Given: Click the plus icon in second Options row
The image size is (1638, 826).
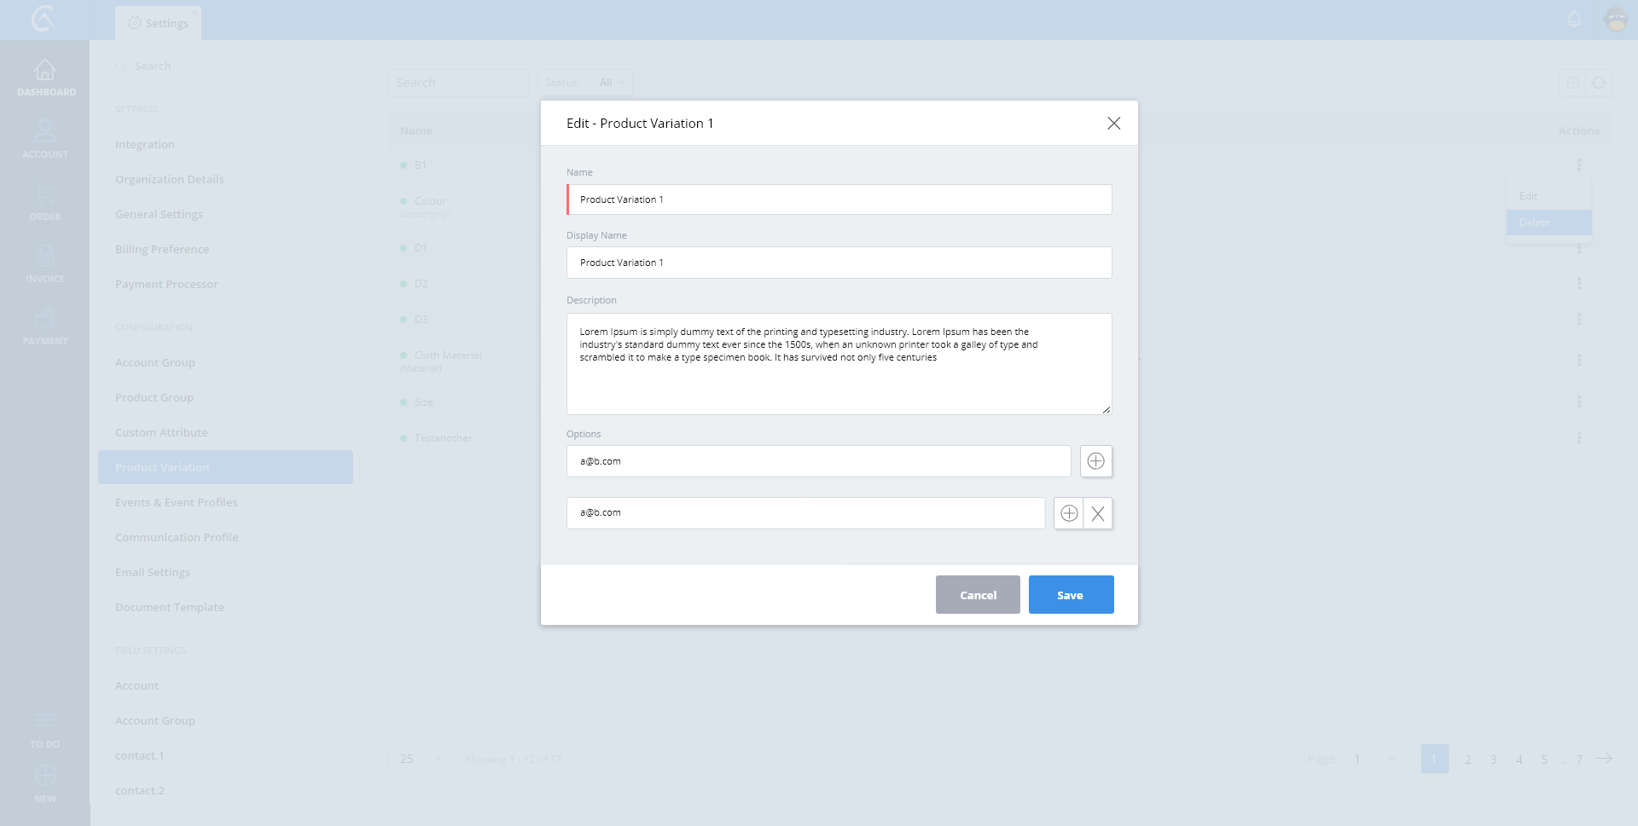Looking at the screenshot, I should [x=1068, y=513].
